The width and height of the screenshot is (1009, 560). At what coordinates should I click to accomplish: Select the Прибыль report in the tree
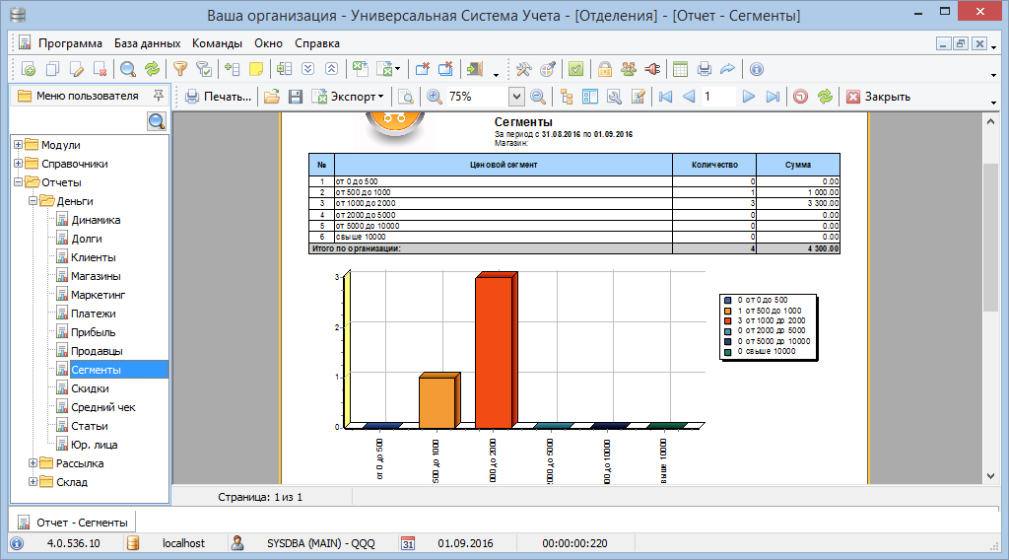[x=93, y=332]
